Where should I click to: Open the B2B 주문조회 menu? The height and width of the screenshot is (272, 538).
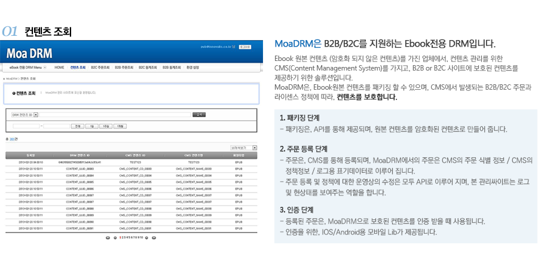[x=124, y=68]
